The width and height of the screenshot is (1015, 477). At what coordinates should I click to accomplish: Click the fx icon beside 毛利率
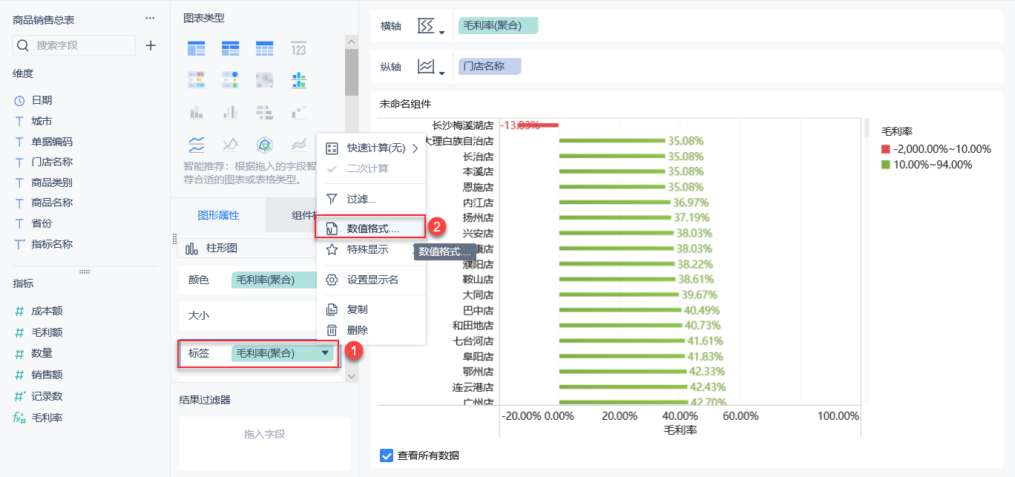tap(19, 418)
